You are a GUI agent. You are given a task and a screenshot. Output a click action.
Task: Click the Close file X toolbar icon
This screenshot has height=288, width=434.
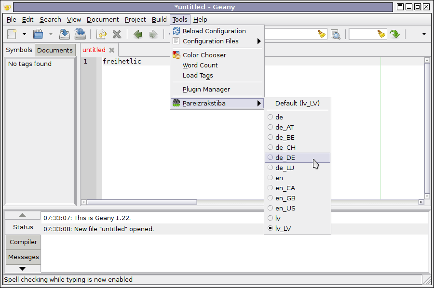[x=117, y=34]
